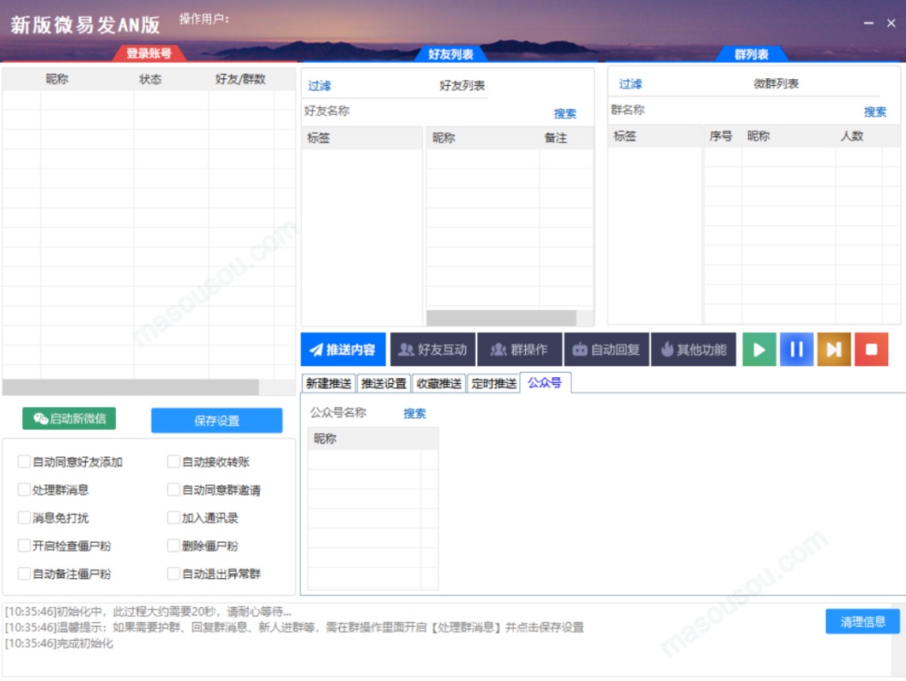Toggle 自动备注僵尸粉 checkbox
This screenshot has height=681, width=906.
pos(24,573)
